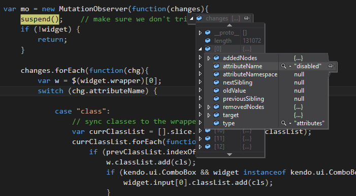356x196 pixels.
Task: Click the chg.attributeName switch expression
Action: click(x=108, y=91)
